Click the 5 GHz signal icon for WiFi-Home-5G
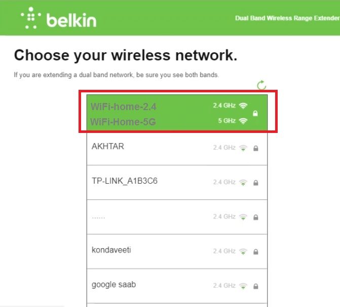 [244, 121]
